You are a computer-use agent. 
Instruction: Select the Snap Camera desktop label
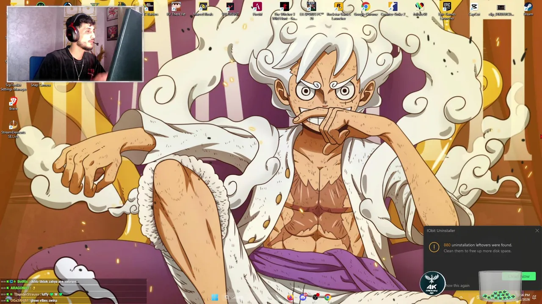click(41, 85)
